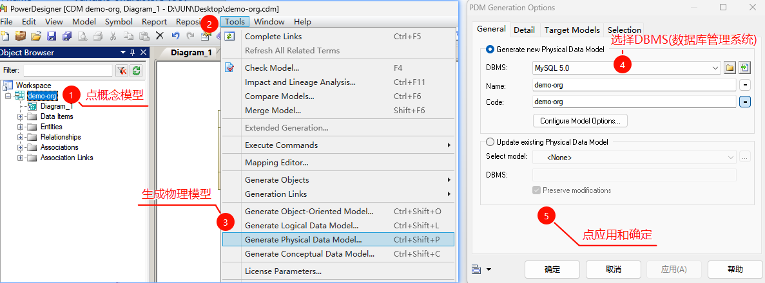
Task: Select Generate new Physical Data Model radio
Action: pos(490,49)
